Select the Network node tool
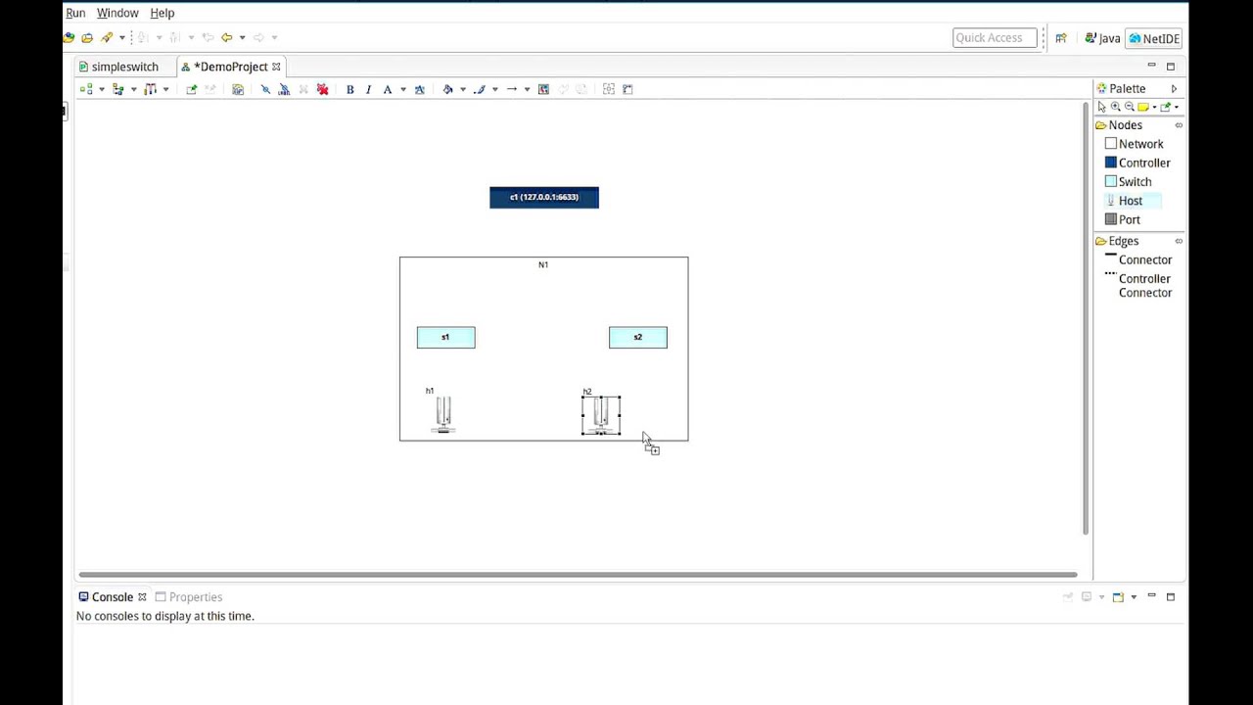 click(x=1134, y=144)
